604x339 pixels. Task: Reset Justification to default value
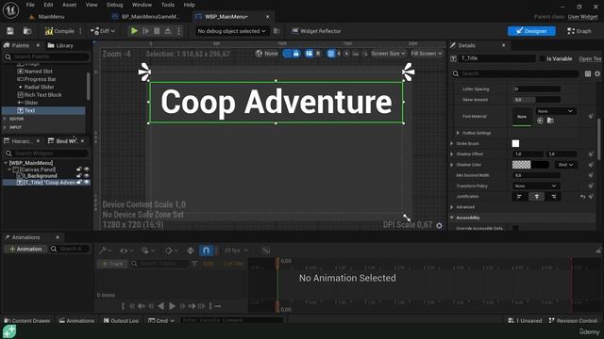(583, 197)
